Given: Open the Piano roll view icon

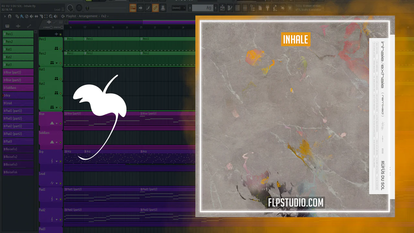Looking at the screenshot, I should tap(230, 8).
